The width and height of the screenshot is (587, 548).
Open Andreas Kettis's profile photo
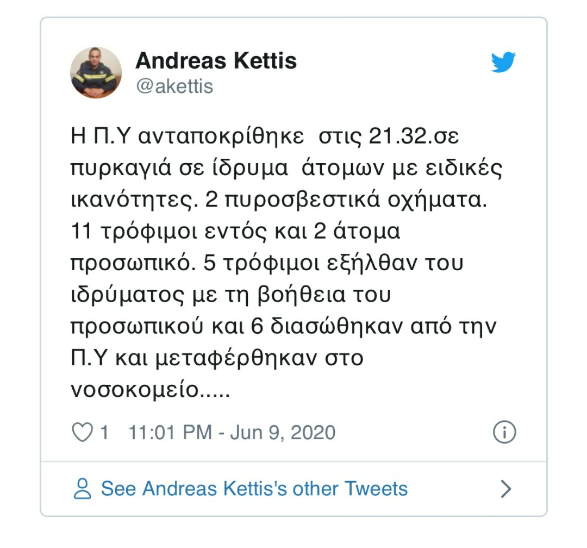96,72
